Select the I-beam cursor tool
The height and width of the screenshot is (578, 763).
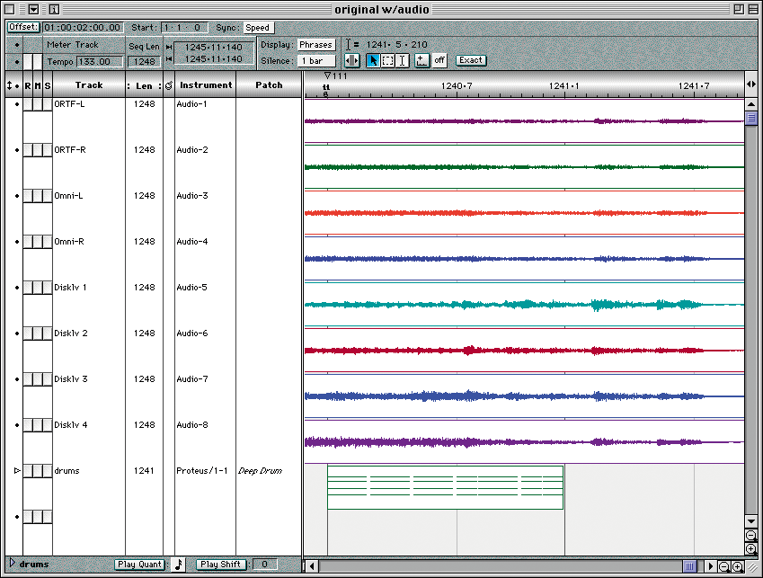coord(402,60)
